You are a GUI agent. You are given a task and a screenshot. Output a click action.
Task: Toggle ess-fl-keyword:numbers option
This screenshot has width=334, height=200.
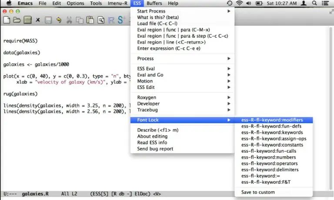click(274, 157)
